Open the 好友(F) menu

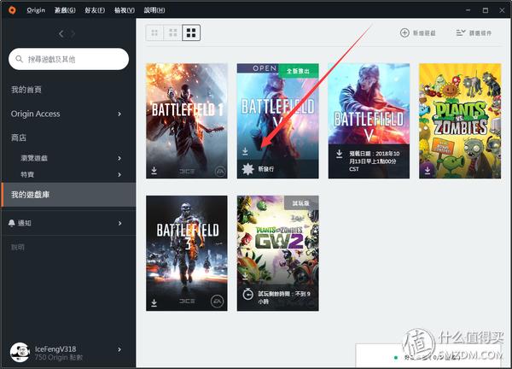tap(95, 10)
